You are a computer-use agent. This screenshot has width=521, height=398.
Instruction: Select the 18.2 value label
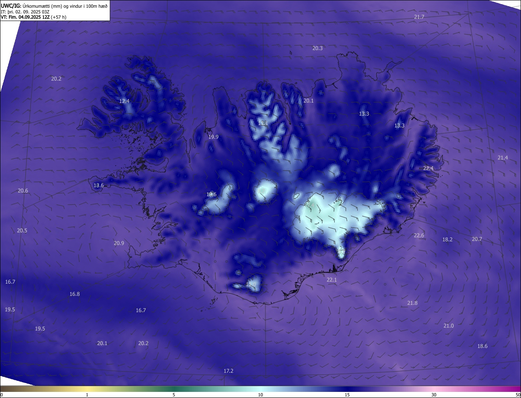pyautogui.click(x=447, y=239)
